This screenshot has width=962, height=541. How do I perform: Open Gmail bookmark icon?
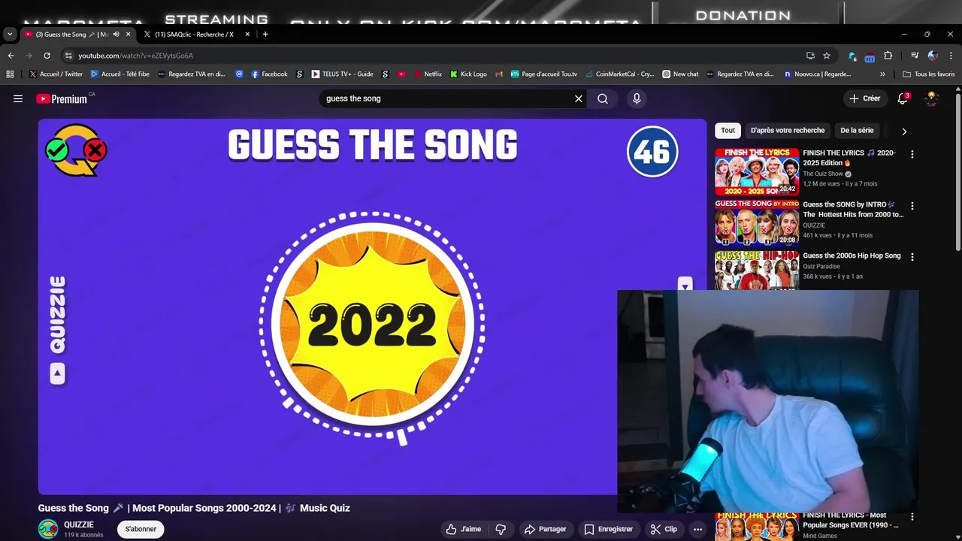point(499,74)
